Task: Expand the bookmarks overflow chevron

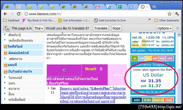Action: [149, 19]
